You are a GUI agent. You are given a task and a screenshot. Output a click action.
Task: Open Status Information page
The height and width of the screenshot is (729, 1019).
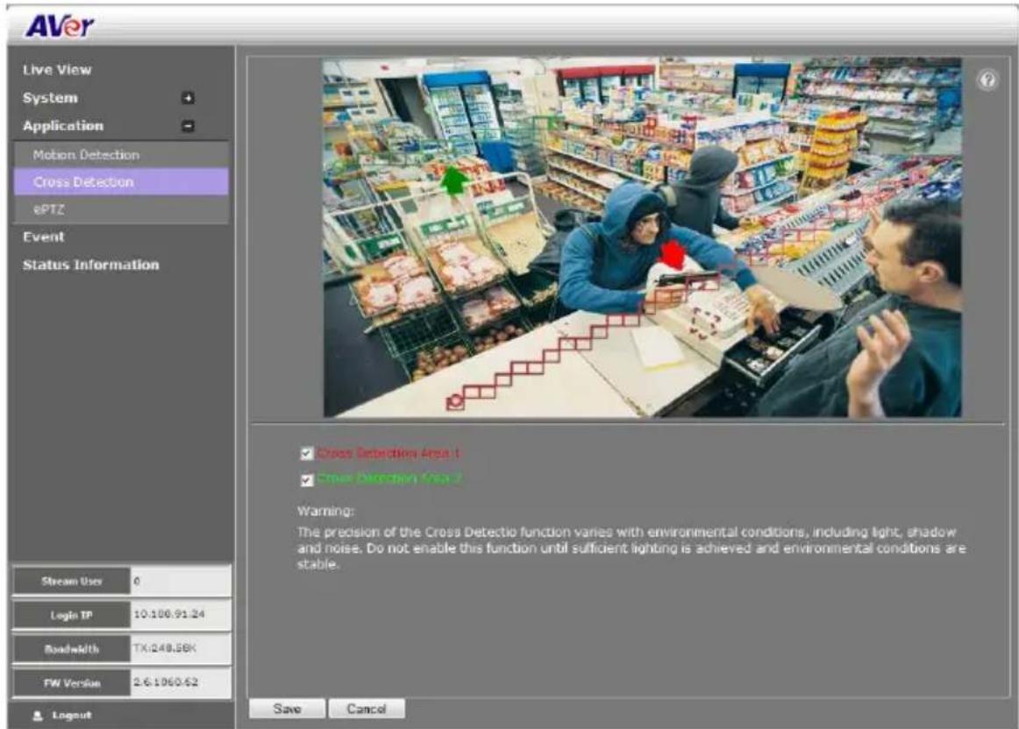[91, 265]
